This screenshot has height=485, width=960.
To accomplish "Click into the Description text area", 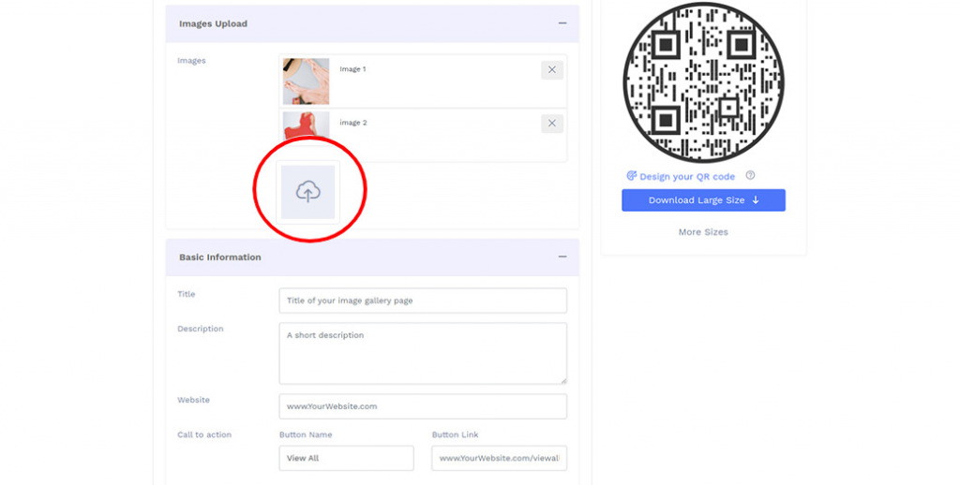I will click(423, 353).
